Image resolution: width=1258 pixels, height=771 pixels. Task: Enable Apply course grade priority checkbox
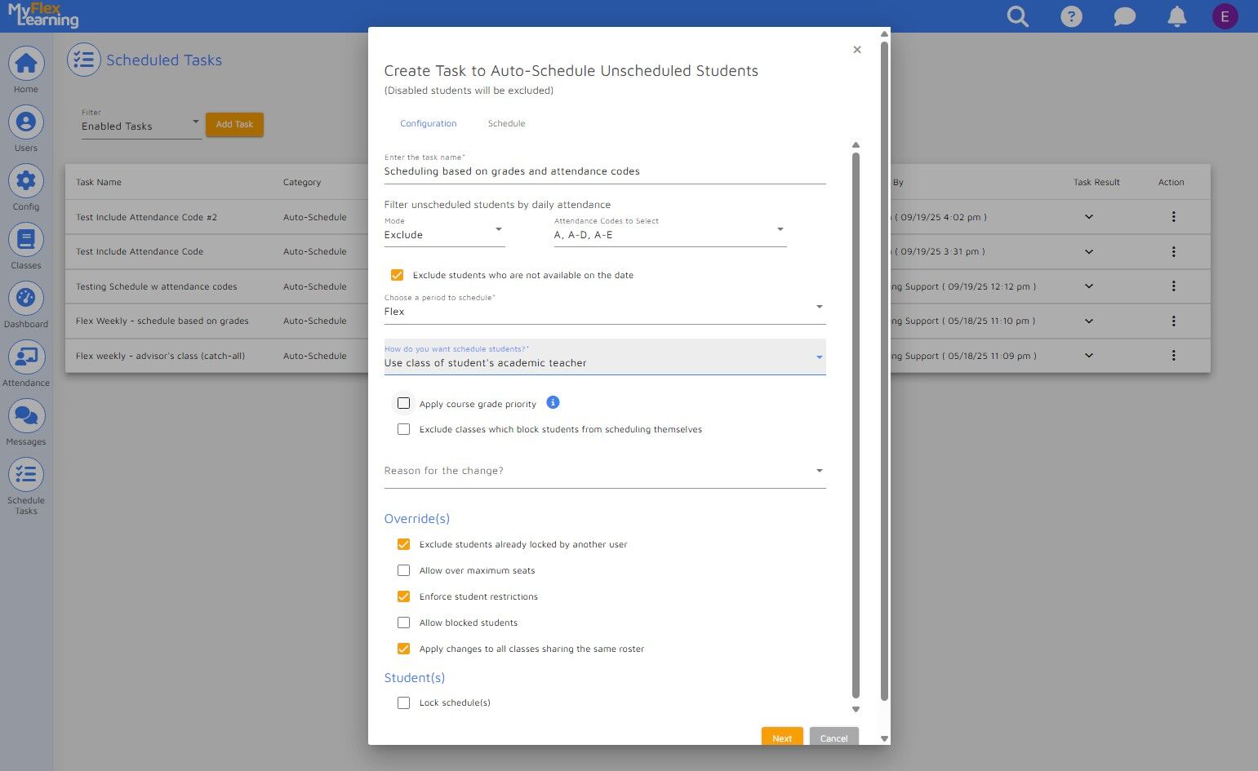pos(403,403)
